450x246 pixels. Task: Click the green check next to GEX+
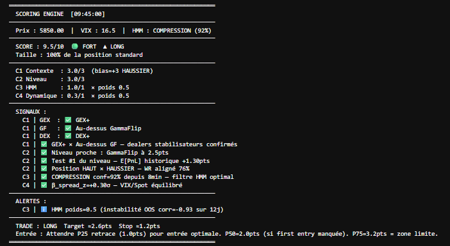coord(68,120)
